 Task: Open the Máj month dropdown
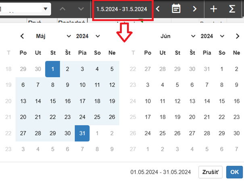53,36
